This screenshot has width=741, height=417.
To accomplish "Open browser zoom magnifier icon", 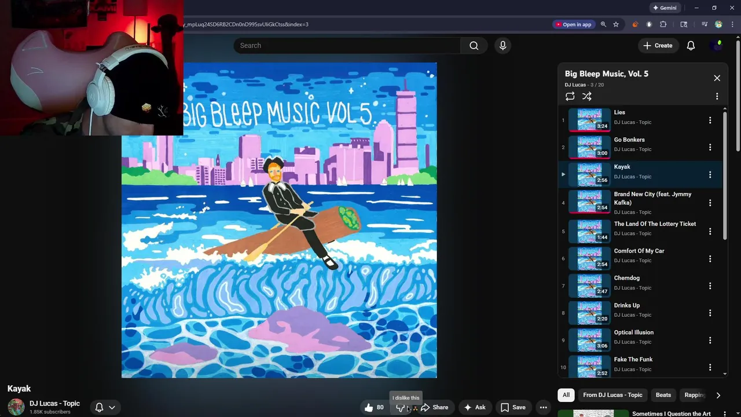I will (x=603, y=24).
